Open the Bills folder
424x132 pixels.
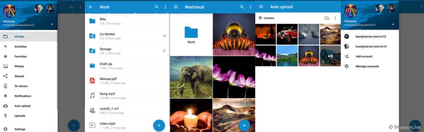(x=127, y=21)
